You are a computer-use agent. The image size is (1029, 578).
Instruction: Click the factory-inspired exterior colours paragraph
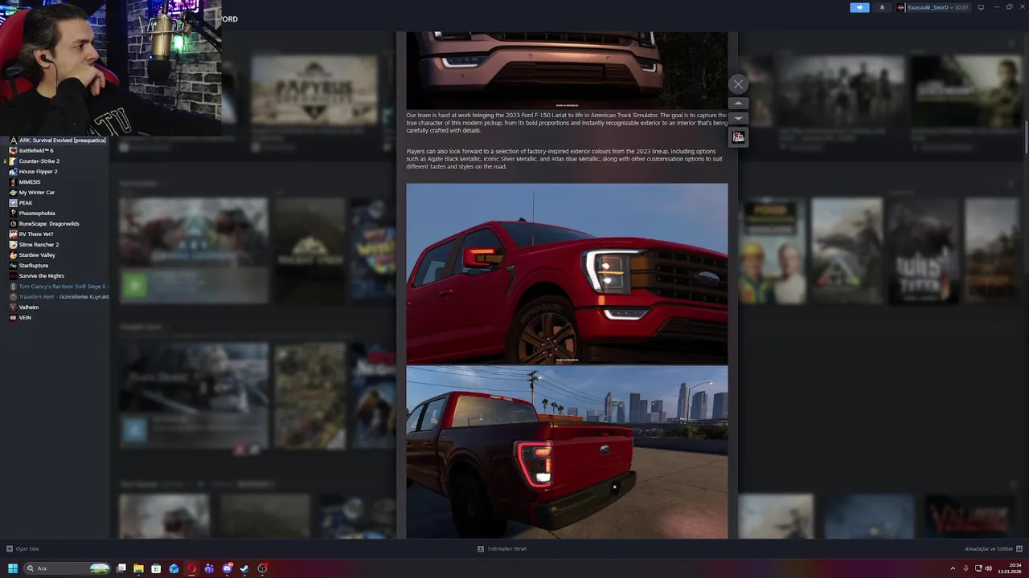click(564, 159)
